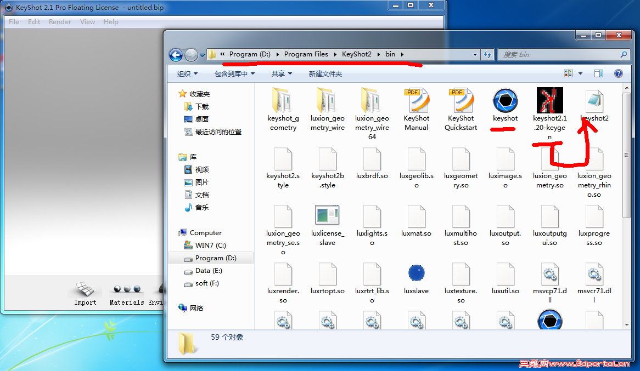This screenshot has width=640, height=371.
Task: Open the Explorer help icon
Action: (619, 73)
